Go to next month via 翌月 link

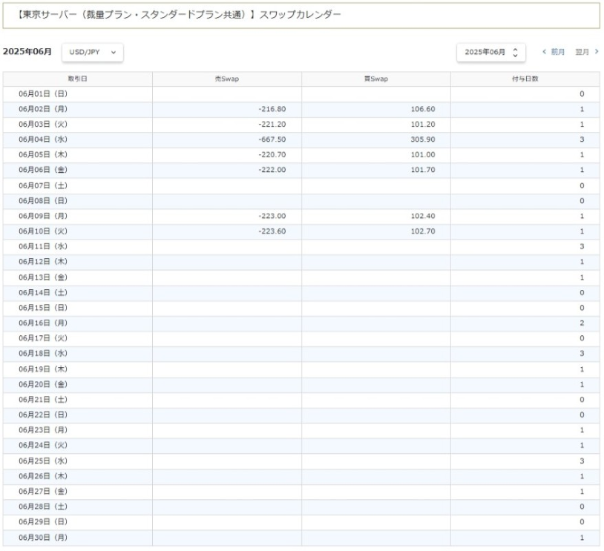[x=582, y=52]
